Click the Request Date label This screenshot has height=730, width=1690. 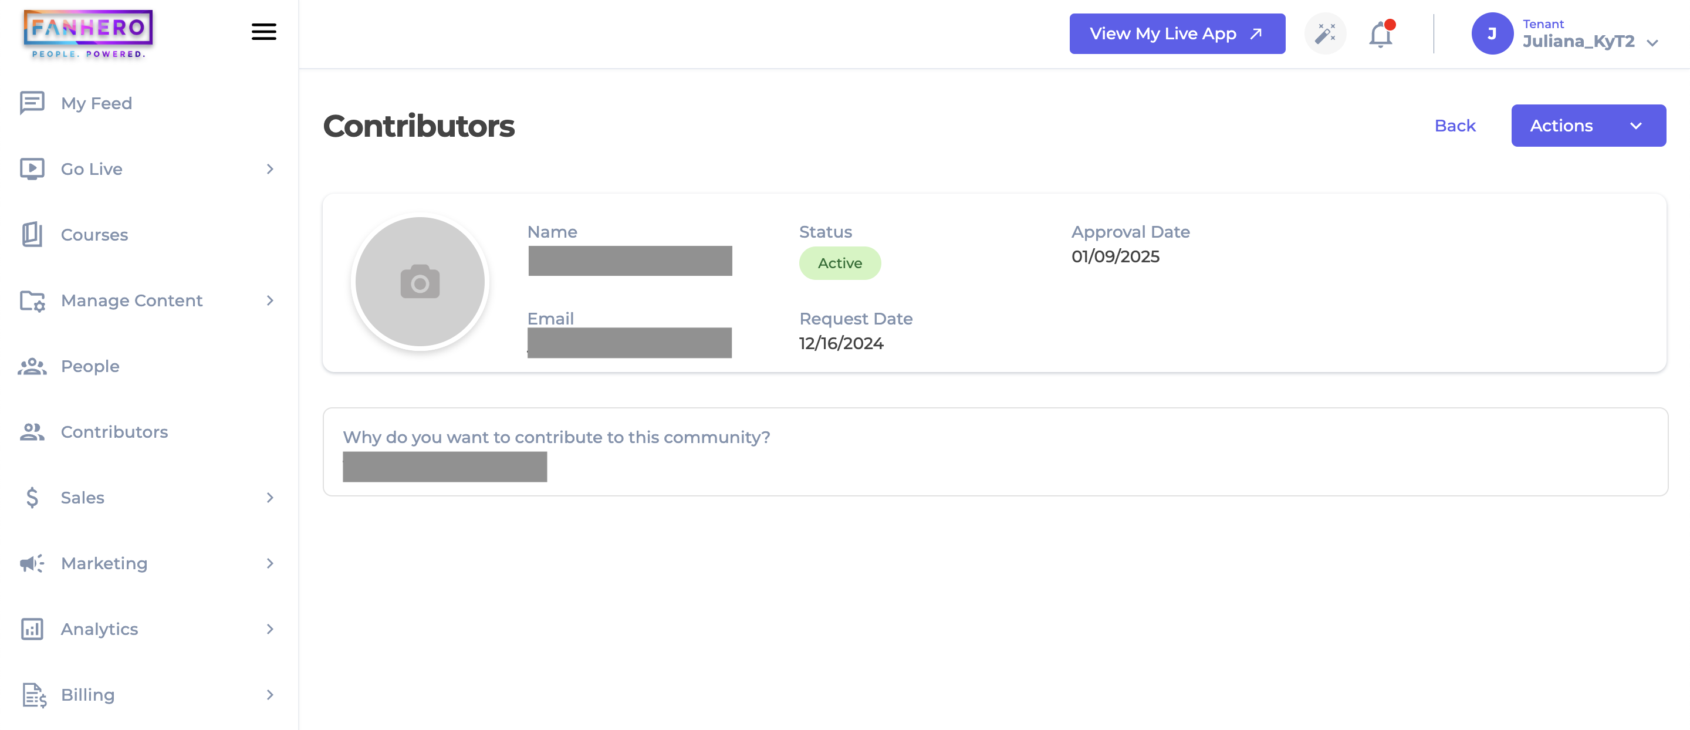[x=856, y=318]
